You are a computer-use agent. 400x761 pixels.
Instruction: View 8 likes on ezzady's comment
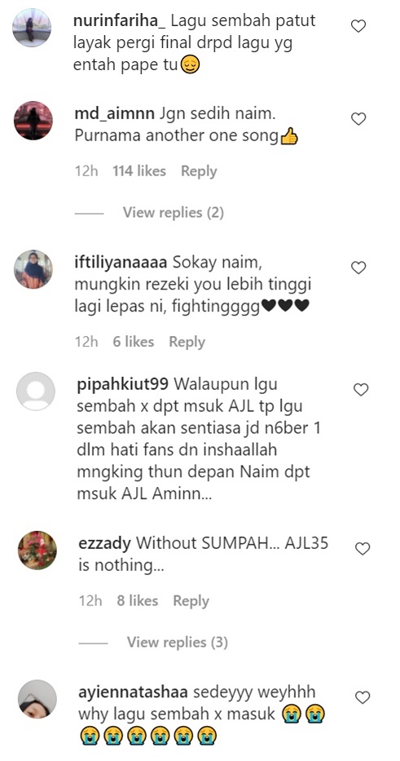(x=137, y=601)
